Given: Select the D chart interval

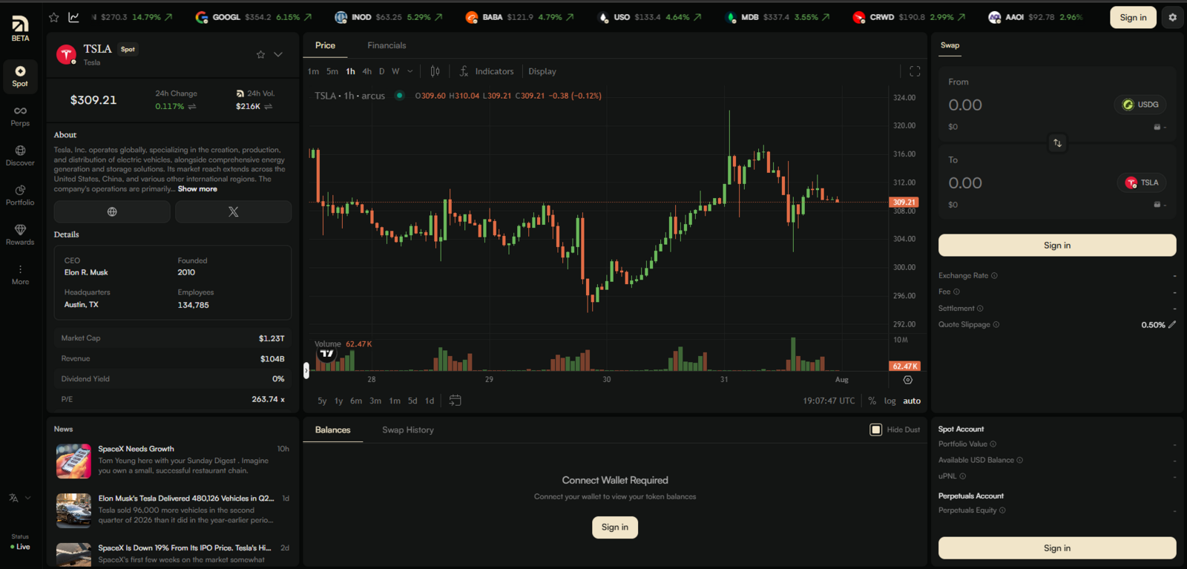Looking at the screenshot, I should click(381, 71).
